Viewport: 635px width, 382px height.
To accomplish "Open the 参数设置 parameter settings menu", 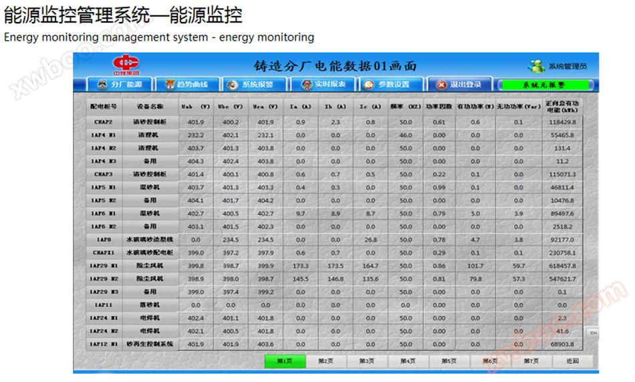I will click(391, 85).
